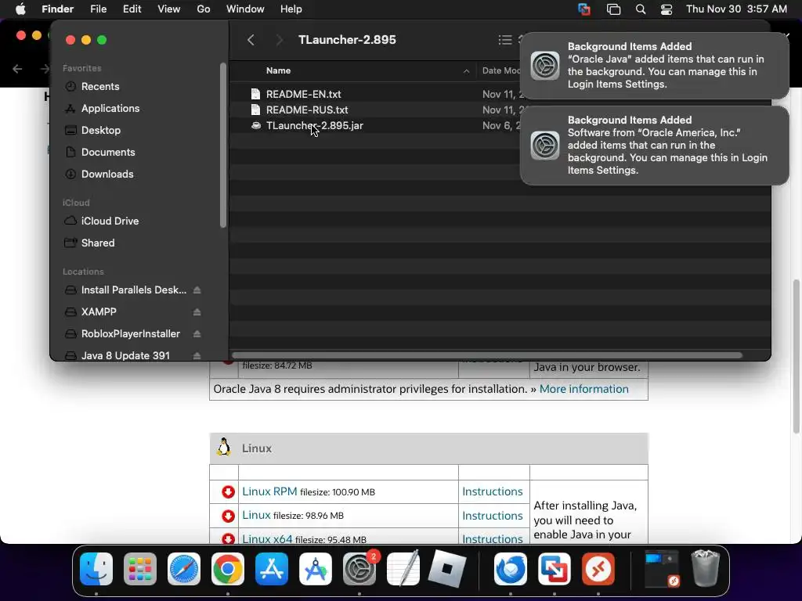Select README-EN.txt file
This screenshot has width=802, height=601.
point(303,94)
